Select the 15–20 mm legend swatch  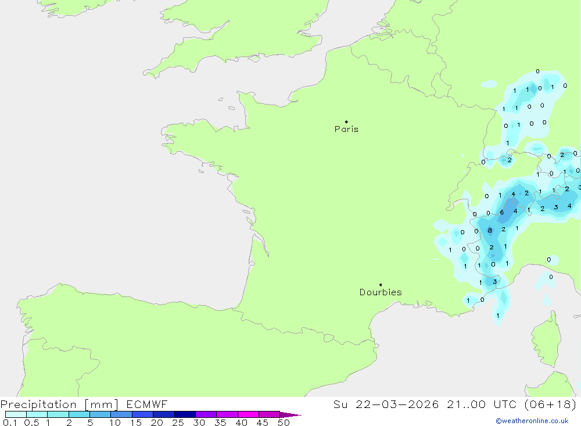(143, 414)
